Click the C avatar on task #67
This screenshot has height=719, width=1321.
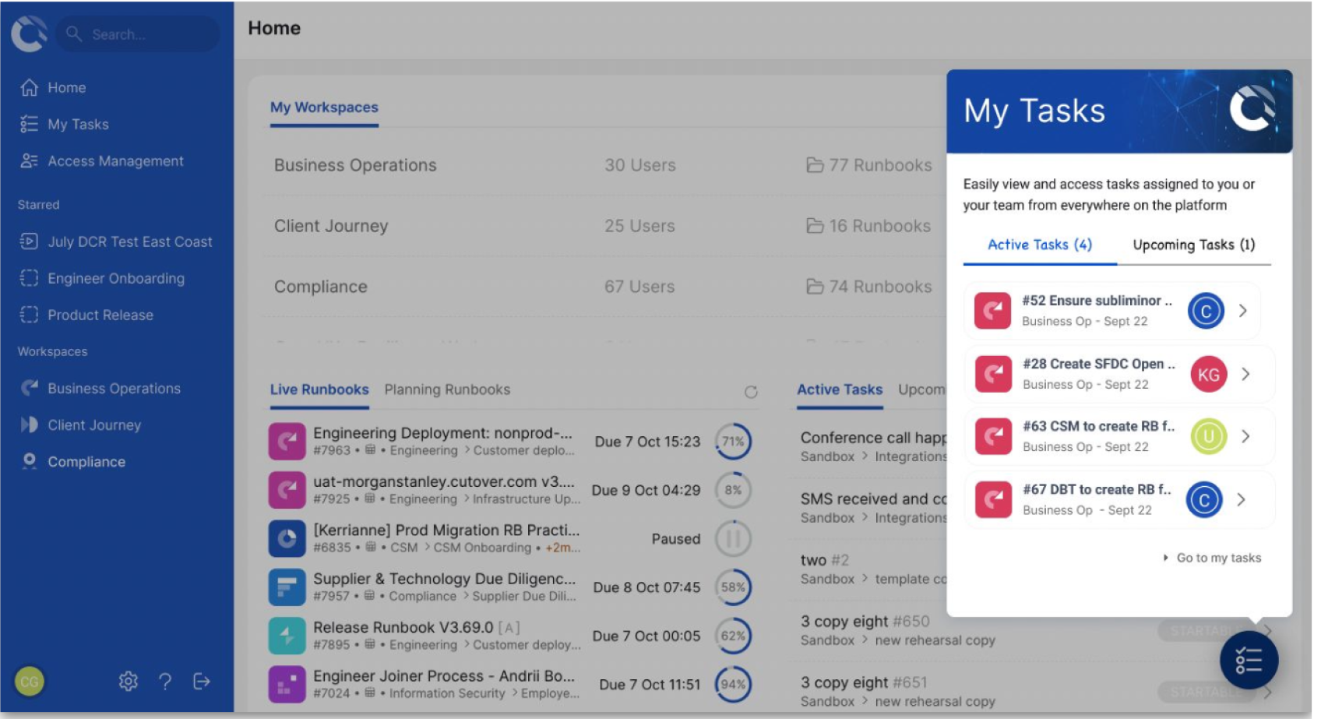tap(1204, 499)
